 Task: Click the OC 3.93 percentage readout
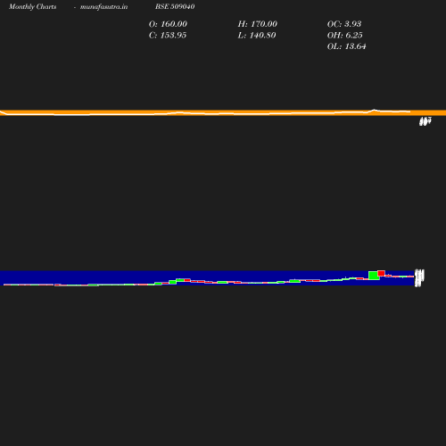coord(344,24)
